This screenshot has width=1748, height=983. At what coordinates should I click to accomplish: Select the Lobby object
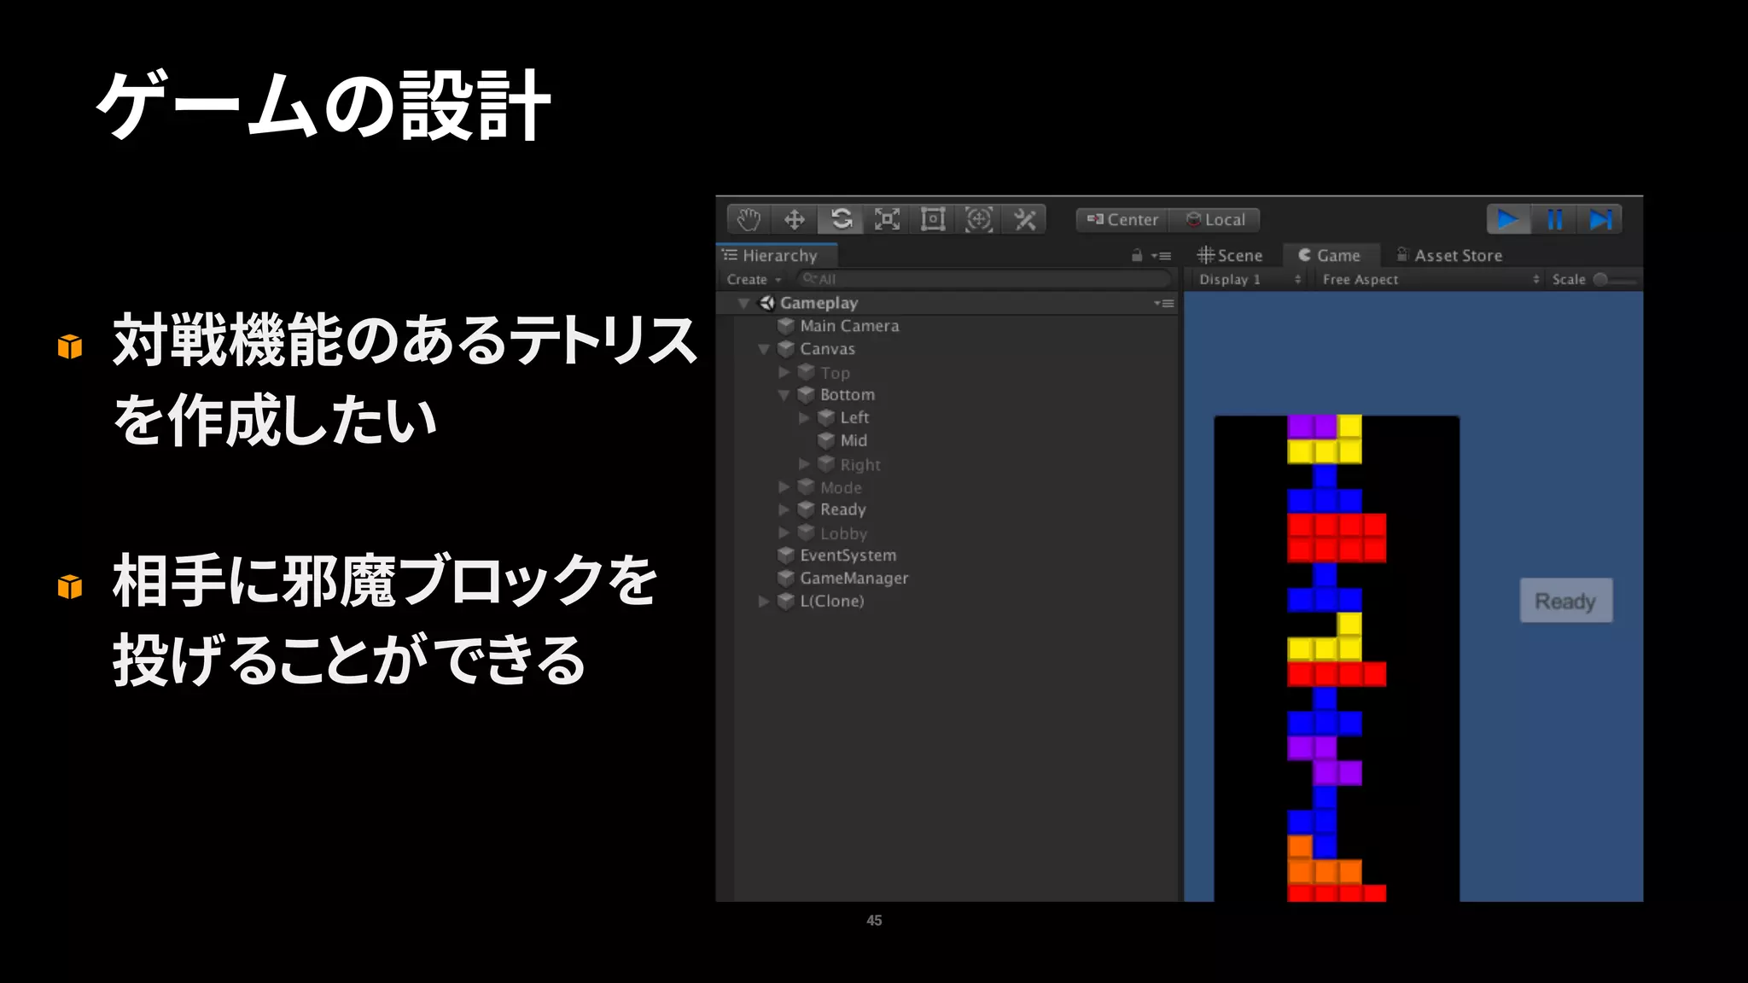click(x=843, y=533)
